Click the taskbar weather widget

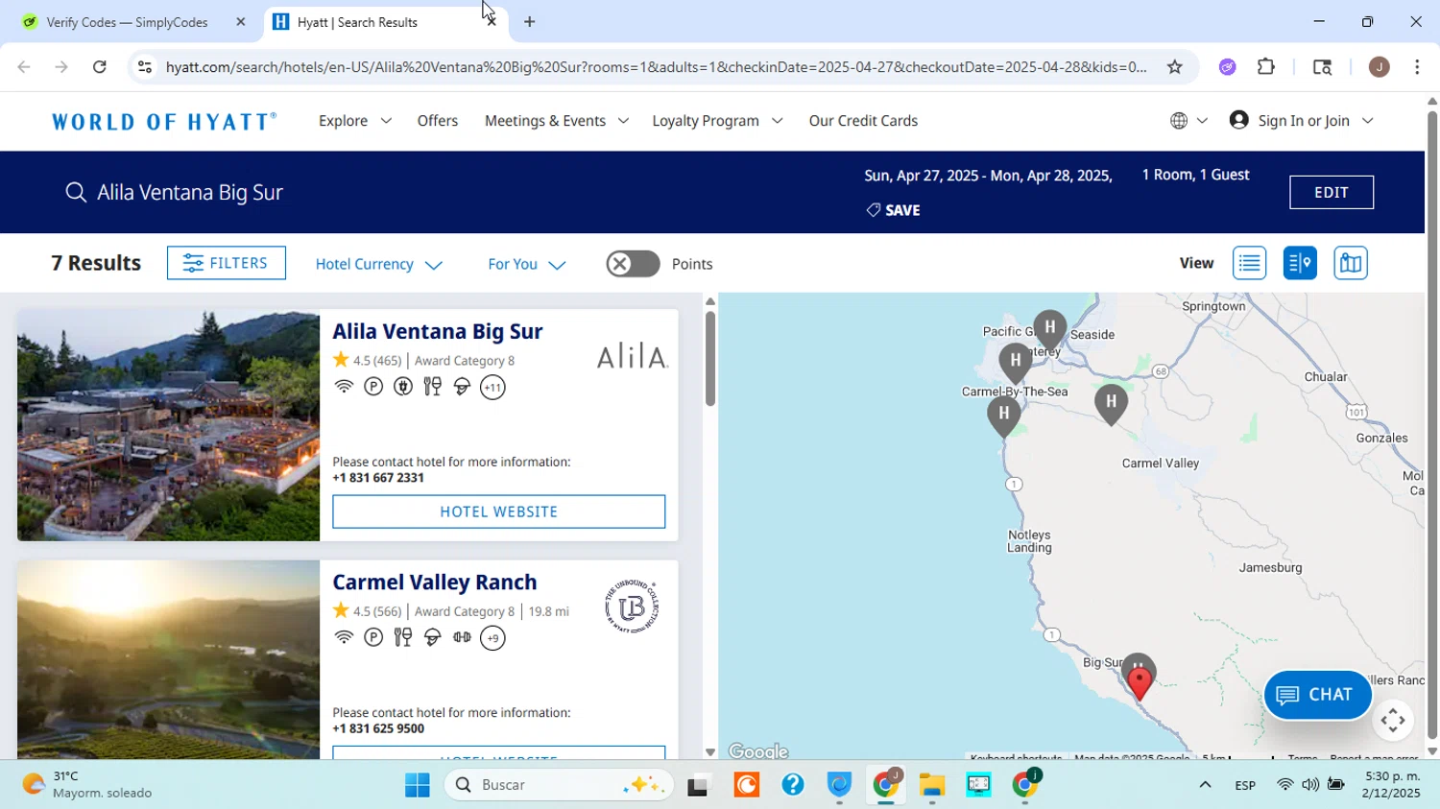[x=87, y=785]
